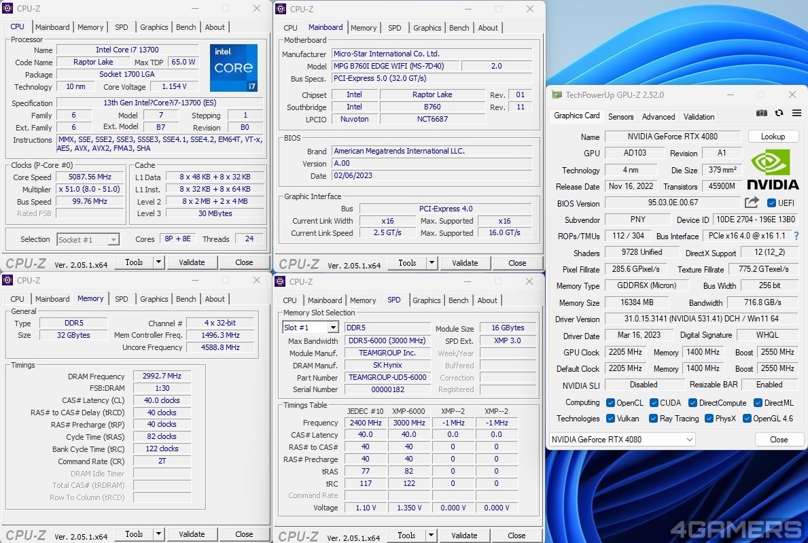Expand Tools arrow in Memory window
This screenshot has height=543, width=808.
[x=159, y=534]
